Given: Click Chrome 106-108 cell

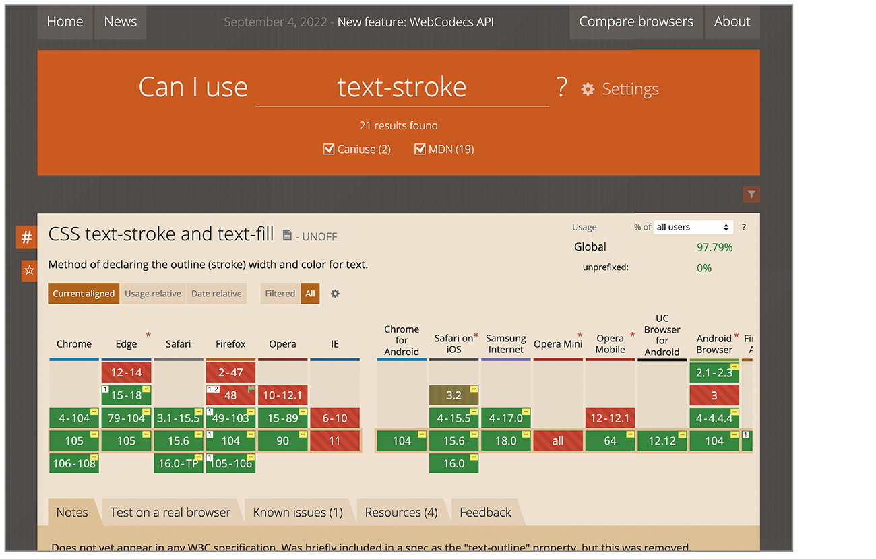Looking at the screenshot, I should 74,464.
